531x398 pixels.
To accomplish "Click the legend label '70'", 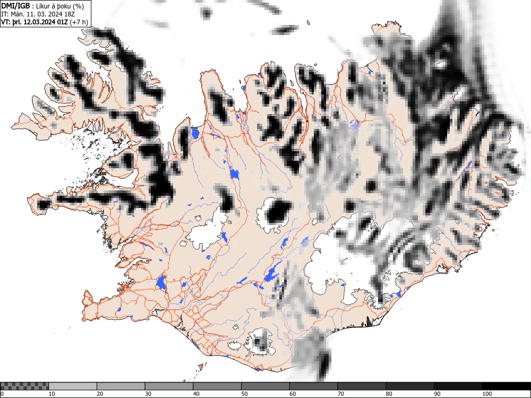I will (340, 394).
